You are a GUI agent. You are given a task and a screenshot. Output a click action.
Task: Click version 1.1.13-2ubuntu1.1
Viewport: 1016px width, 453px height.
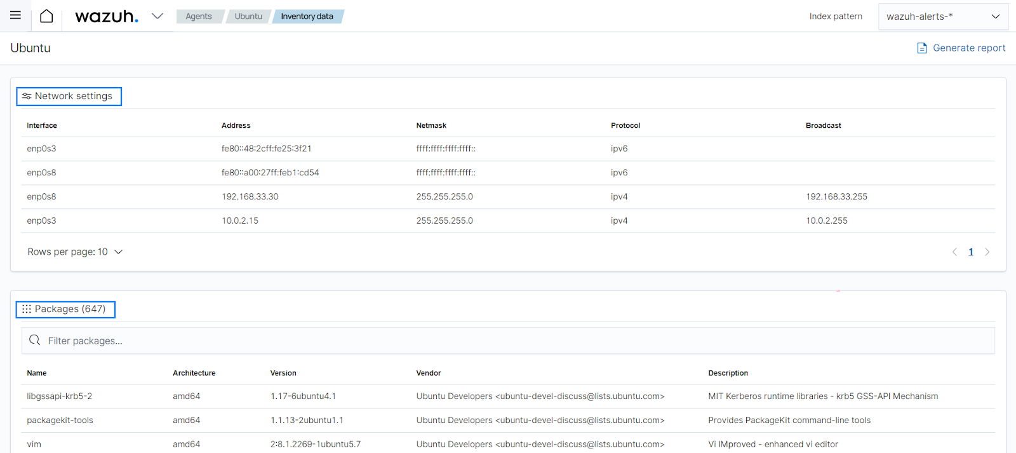(307, 421)
